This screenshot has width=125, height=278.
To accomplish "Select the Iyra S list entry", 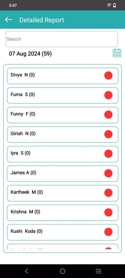I will point(62,154).
